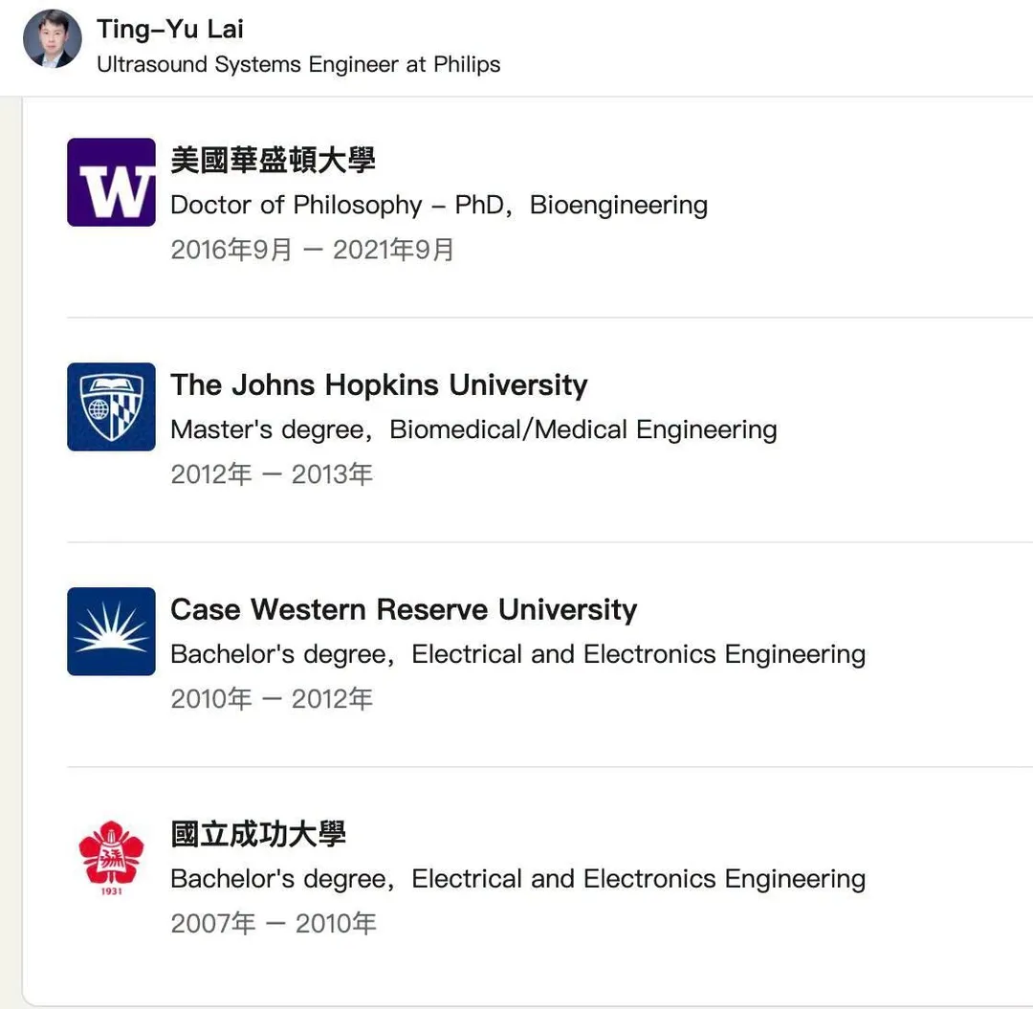Click the 2007年 – 2010年 date range
1033x1009 pixels.
274,923
